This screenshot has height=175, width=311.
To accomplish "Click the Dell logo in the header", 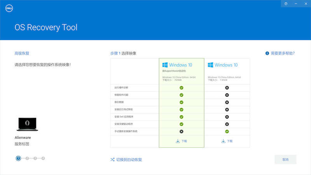I will click(9, 8).
